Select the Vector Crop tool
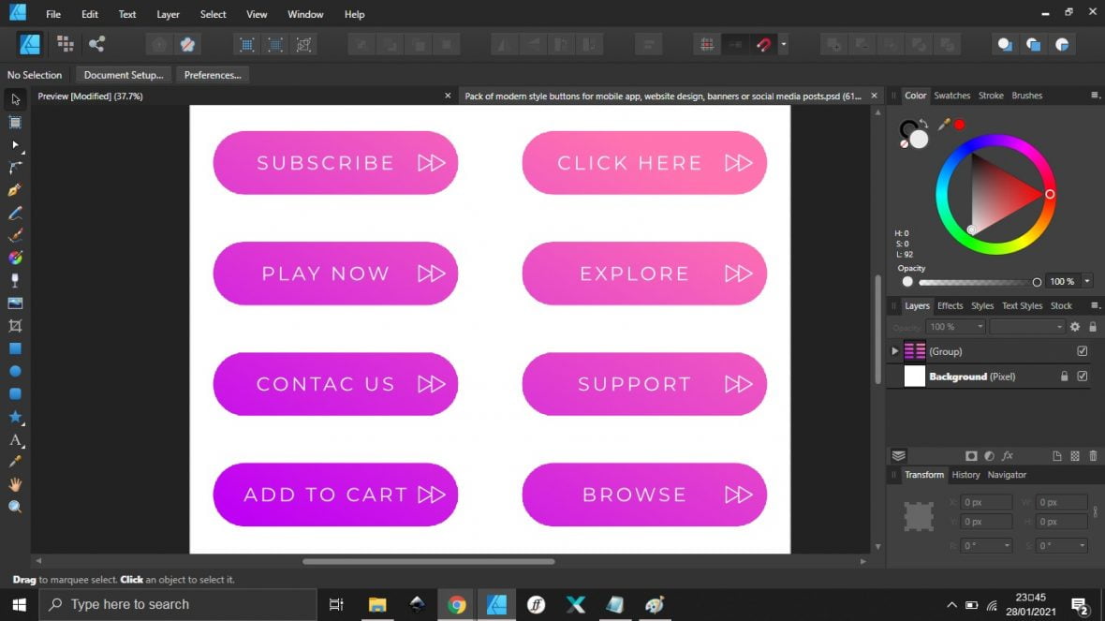 pos(15,325)
